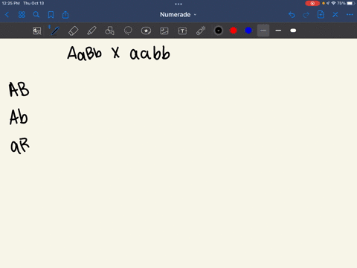Select the thinnest stroke width
Screen dimensions: 357x268
[263, 31]
